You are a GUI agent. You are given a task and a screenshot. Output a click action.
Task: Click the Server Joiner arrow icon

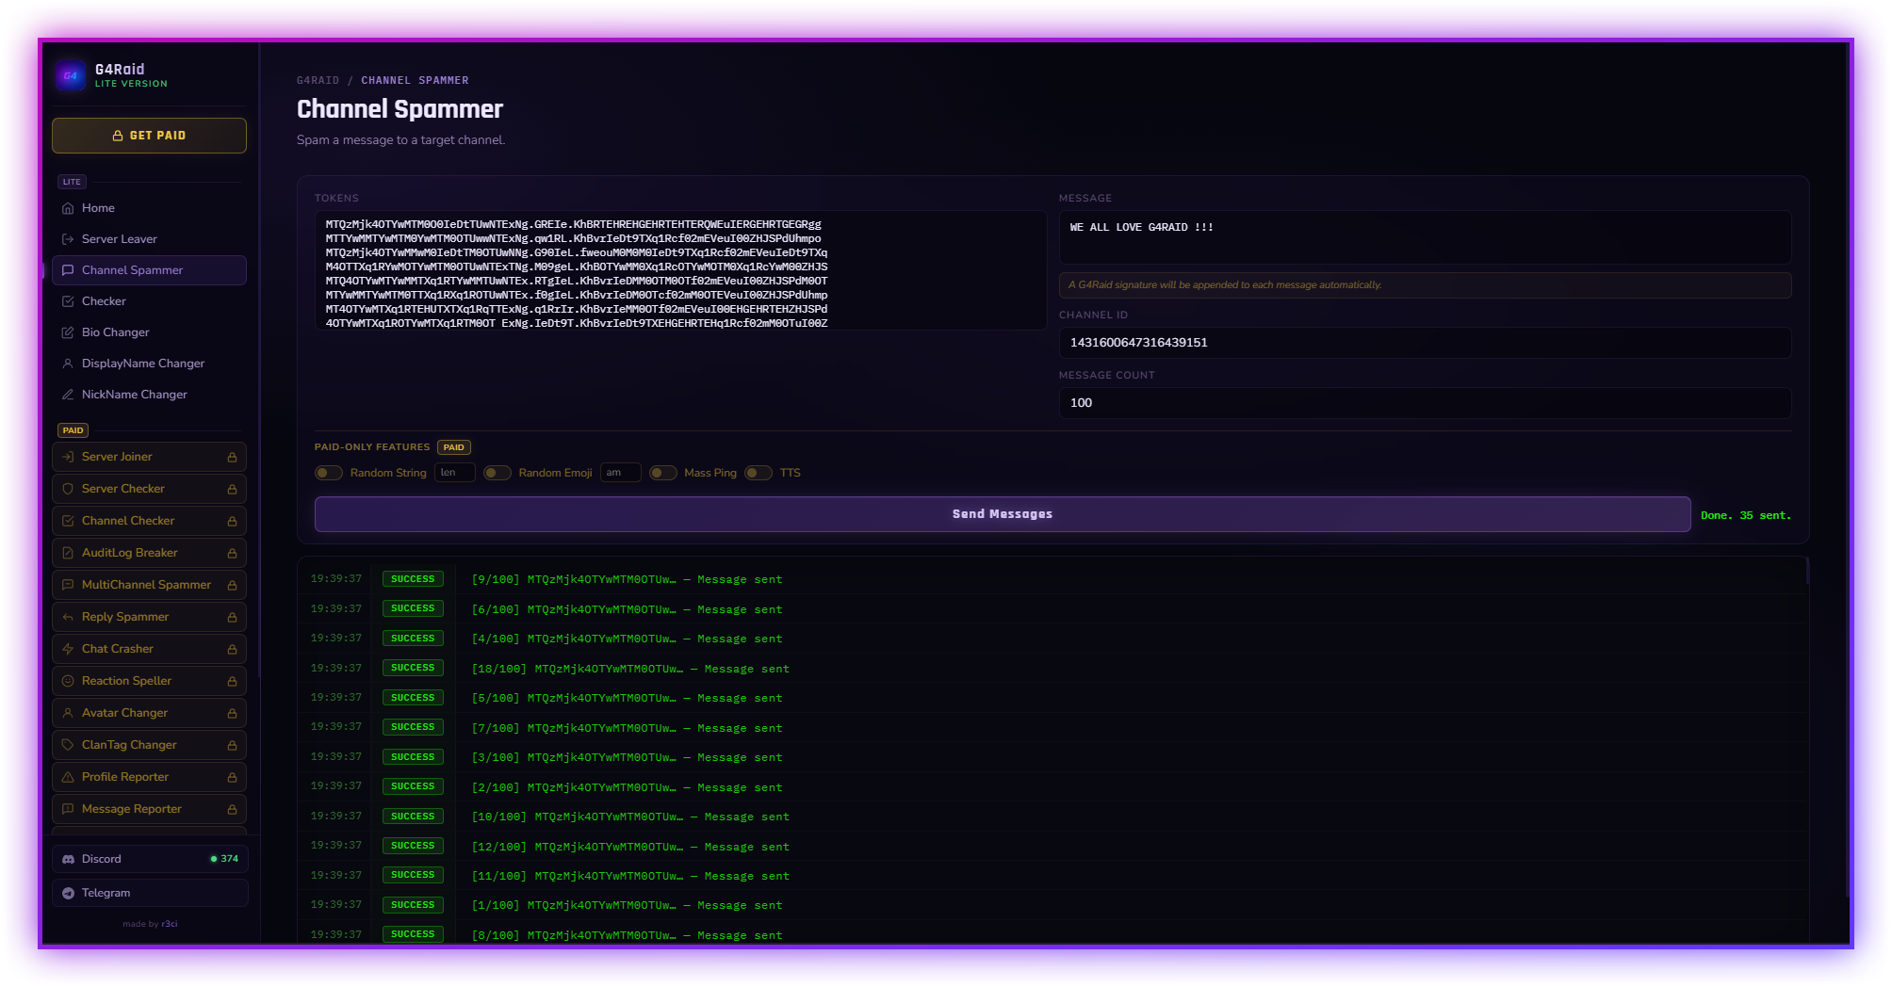(68, 457)
